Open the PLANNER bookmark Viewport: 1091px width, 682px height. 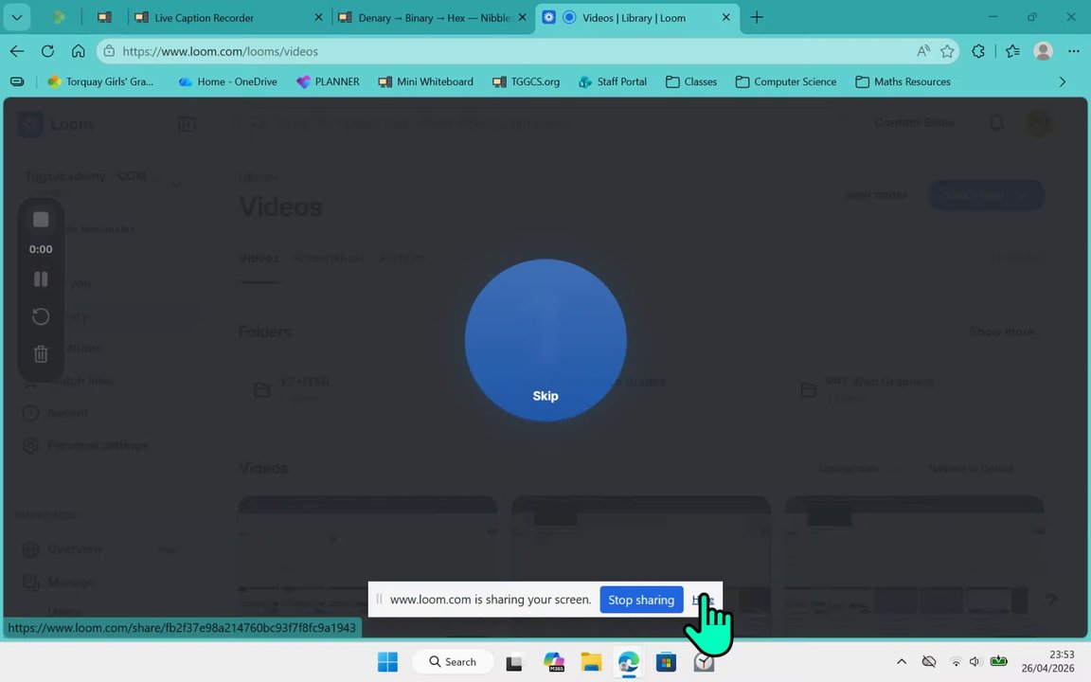pos(328,81)
